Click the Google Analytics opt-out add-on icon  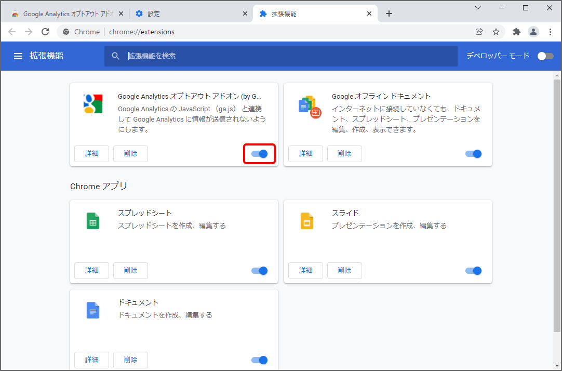[93, 104]
